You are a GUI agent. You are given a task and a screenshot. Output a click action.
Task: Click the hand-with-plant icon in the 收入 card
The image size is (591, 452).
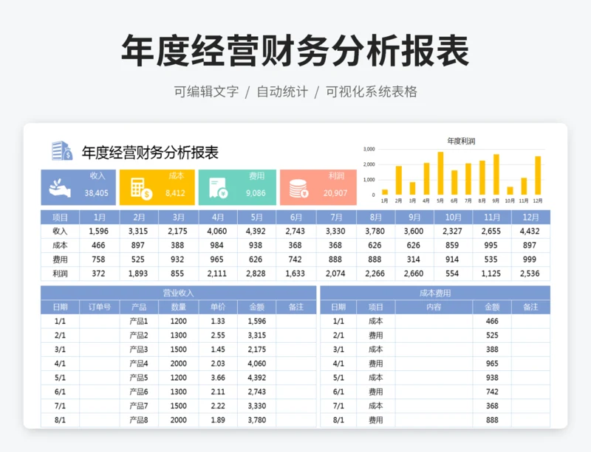tap(60, 188)
